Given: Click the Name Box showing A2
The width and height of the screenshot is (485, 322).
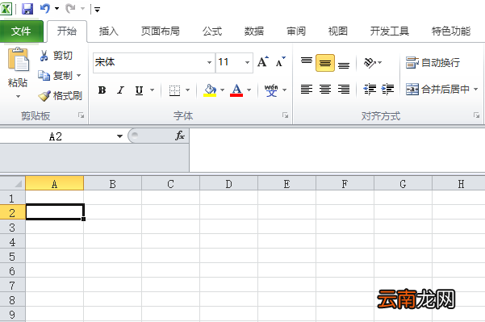Looking at the screenshot, I should pyautogui.click(x=56, y=136).
